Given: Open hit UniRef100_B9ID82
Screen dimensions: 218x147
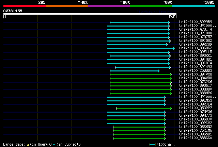Looking at the screenshot, I should 196,40.
